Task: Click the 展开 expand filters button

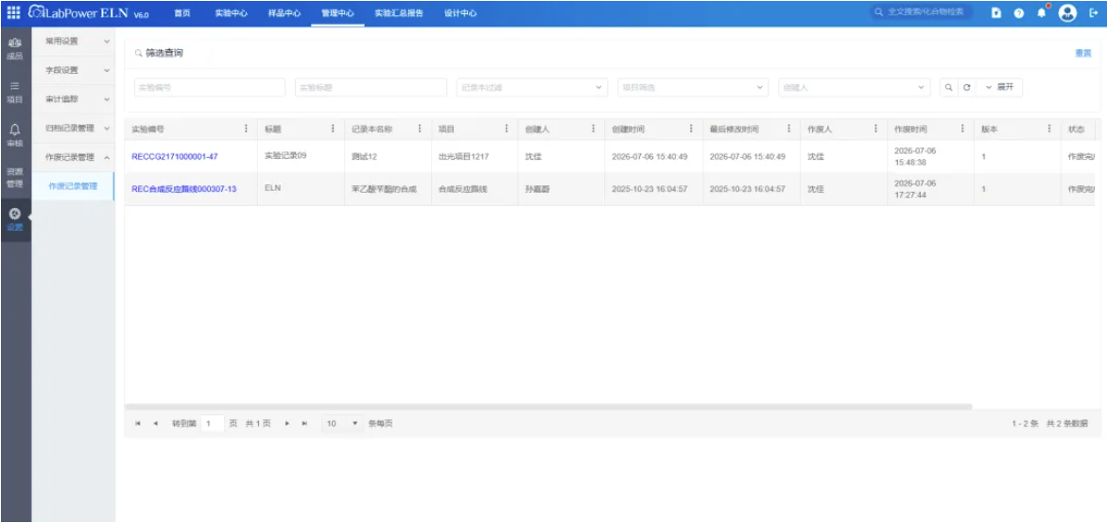Action: point(999,88)
